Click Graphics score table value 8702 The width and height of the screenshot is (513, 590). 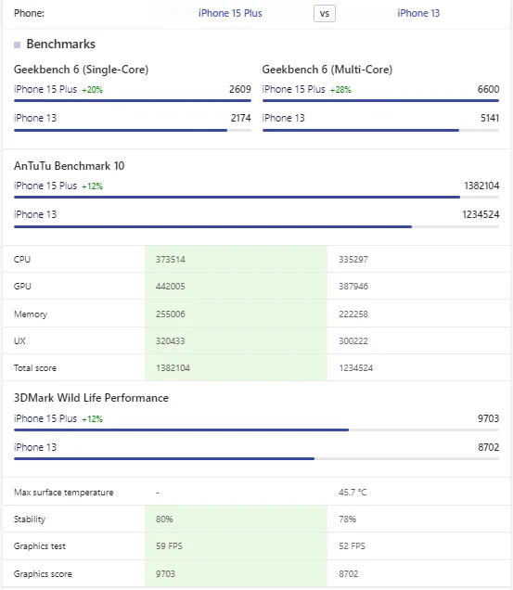(x=349, y=574)
